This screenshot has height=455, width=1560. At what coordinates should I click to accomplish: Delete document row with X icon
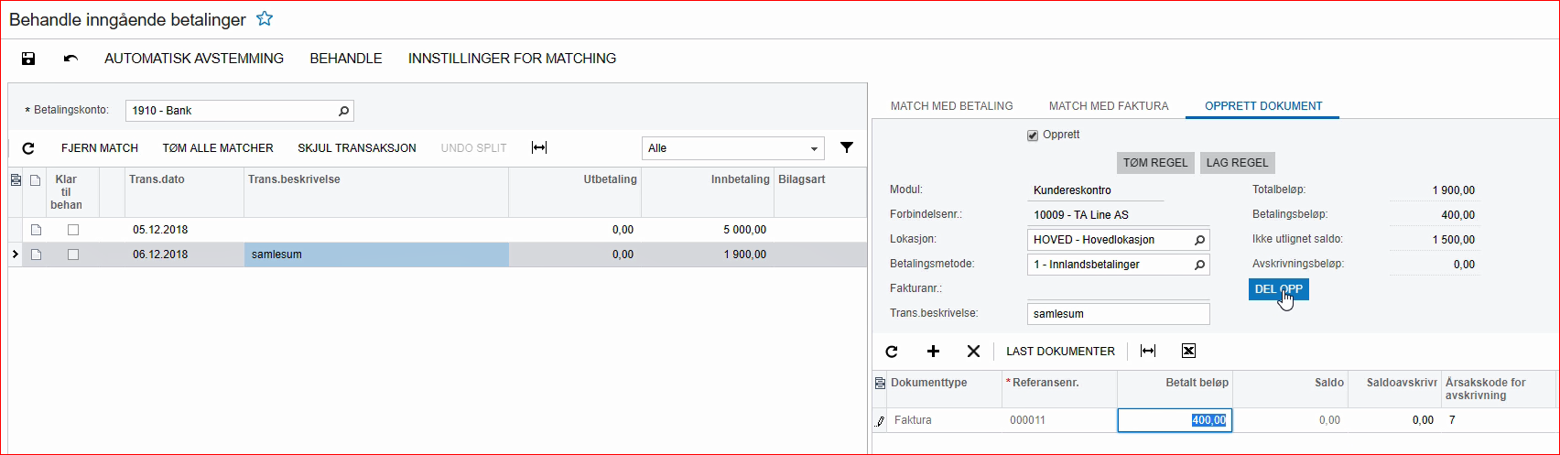973,352
